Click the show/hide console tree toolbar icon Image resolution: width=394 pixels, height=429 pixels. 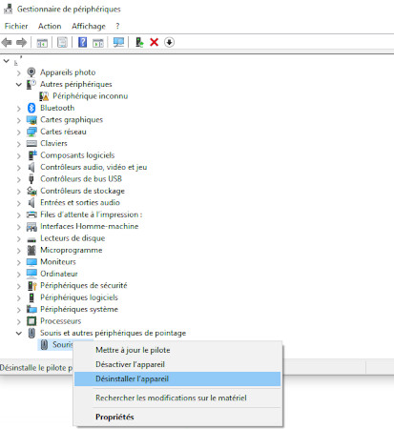pos(42,42)
